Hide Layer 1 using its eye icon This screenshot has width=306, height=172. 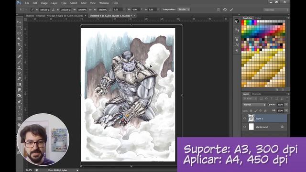[x=244, y=118]
